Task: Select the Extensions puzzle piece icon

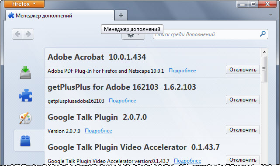Action: coord(25,95)
